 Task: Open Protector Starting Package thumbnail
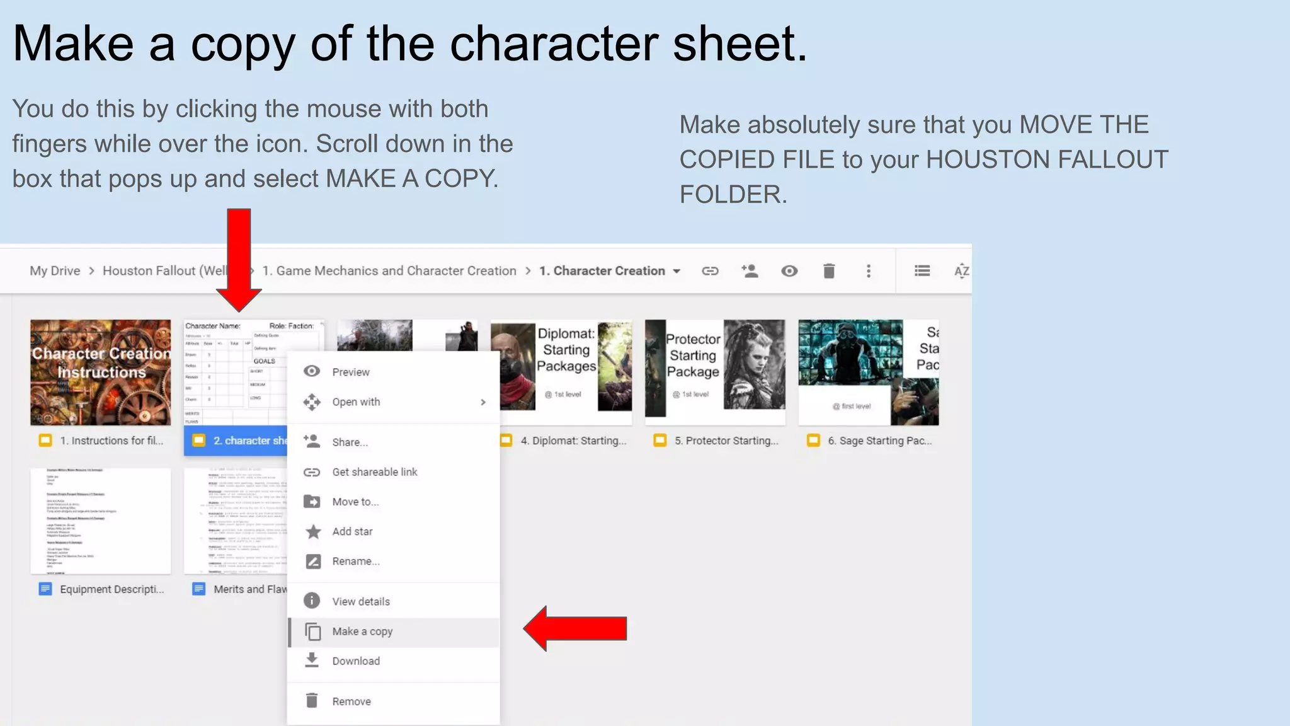pos(715,372)
